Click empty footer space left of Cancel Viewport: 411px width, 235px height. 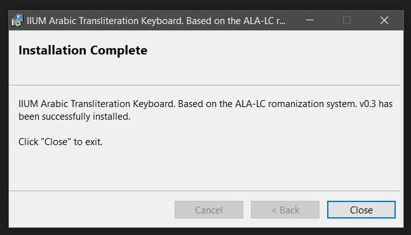[x=91, y=210]
